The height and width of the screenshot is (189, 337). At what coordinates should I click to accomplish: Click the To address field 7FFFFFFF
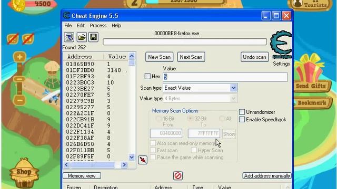coord(204,133)
